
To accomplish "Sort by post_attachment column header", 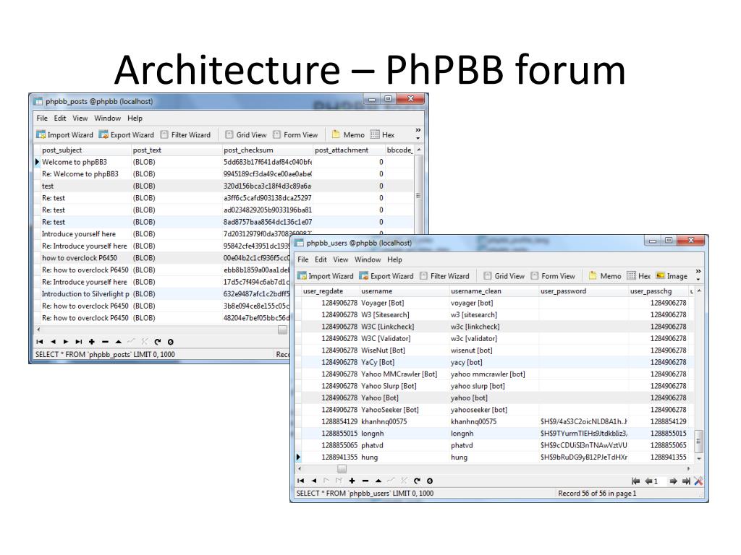I will pos(349,150).
